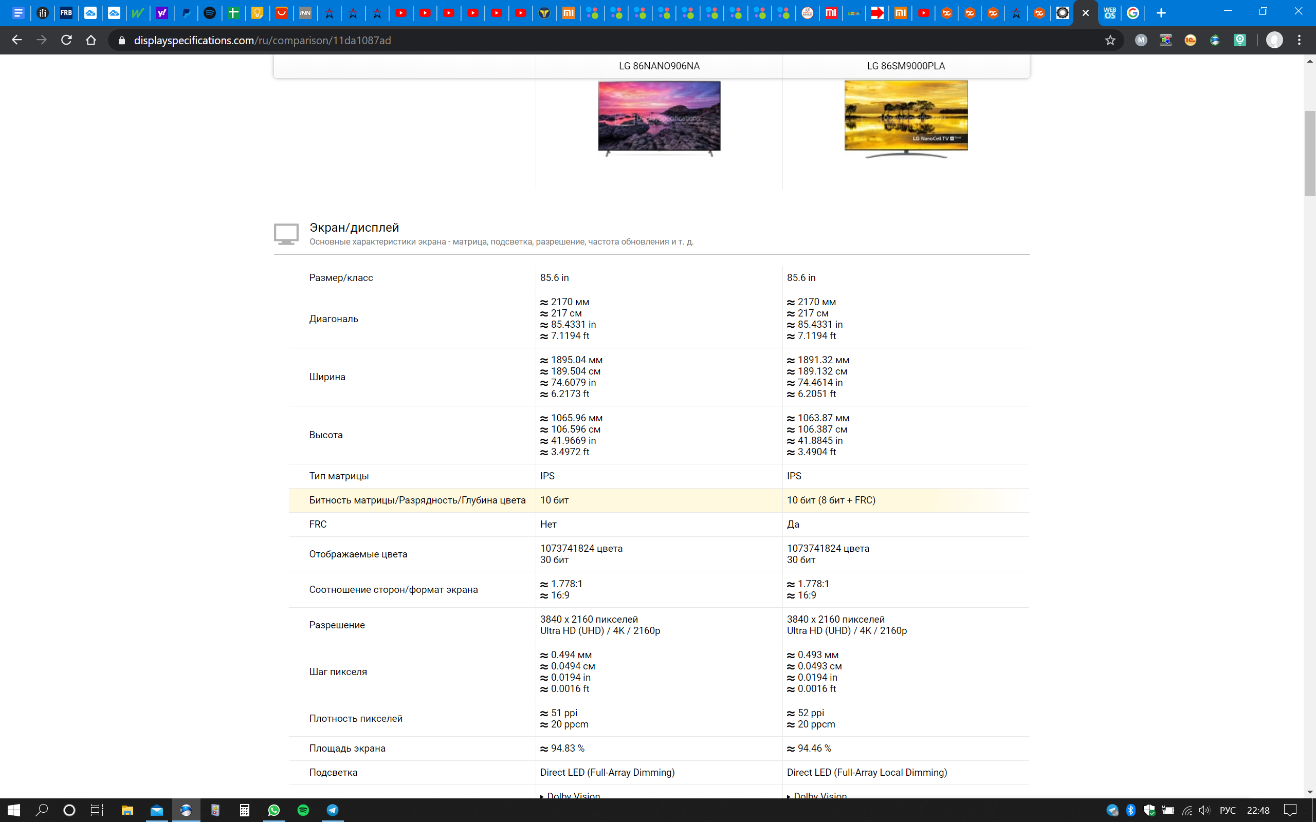Open the РУС keyboard language switcher
The image size is (1316, 822).
click(1228, 810)
